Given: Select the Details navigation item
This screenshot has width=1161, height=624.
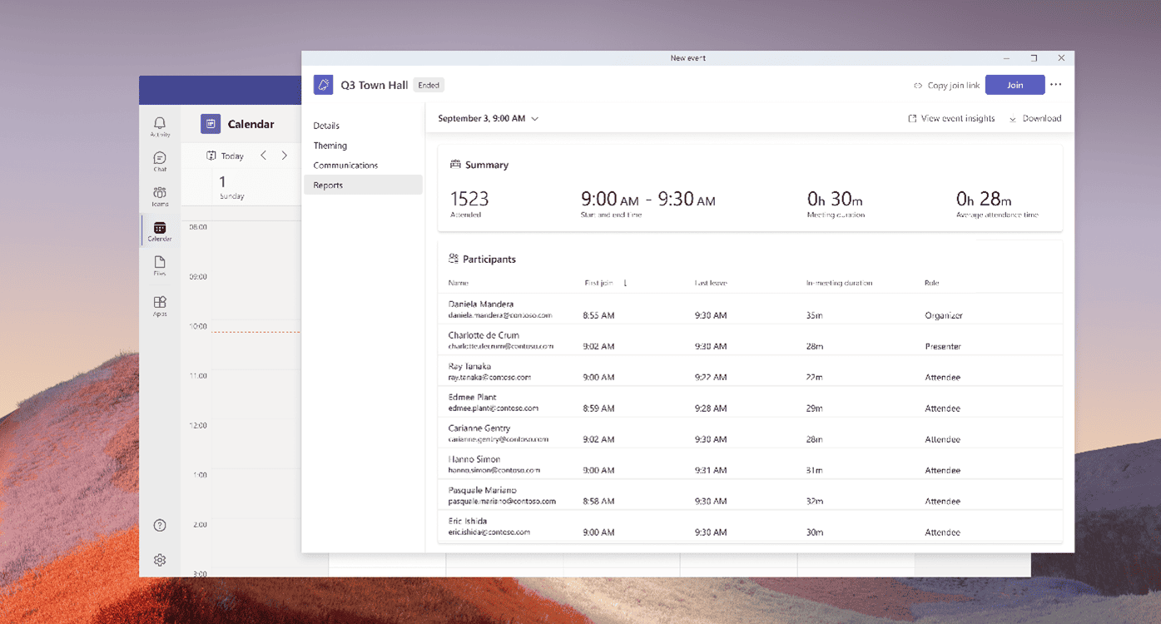Looking at the screenshot, I should [326, 125].
